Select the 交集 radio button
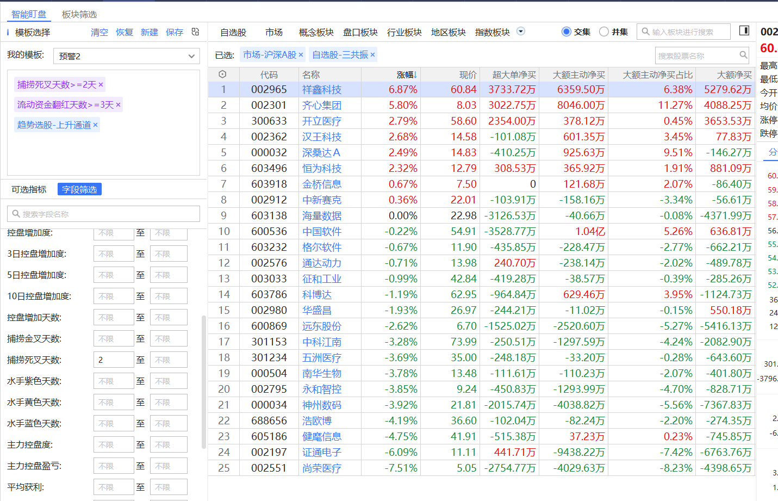778x501 pixels. pos(566,32)
